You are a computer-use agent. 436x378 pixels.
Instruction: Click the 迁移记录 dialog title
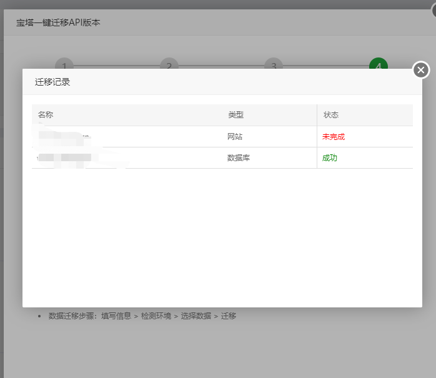point(52,82)
